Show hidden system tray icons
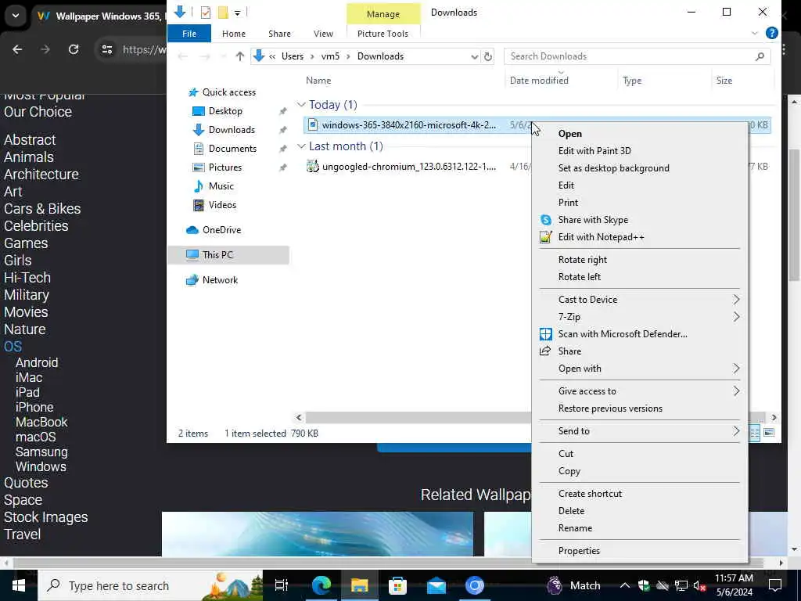 click(x=624, y=585)
